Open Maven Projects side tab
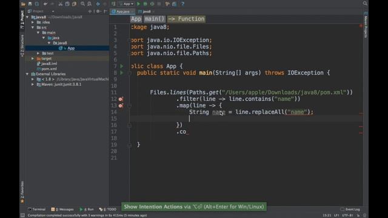The height and width of the screenshot is (218, 388). coord(366,25)
